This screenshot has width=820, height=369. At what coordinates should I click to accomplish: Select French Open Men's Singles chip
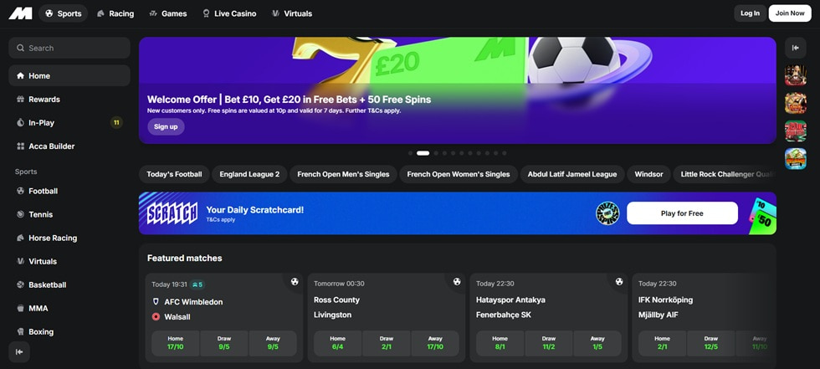coord(343,174)
